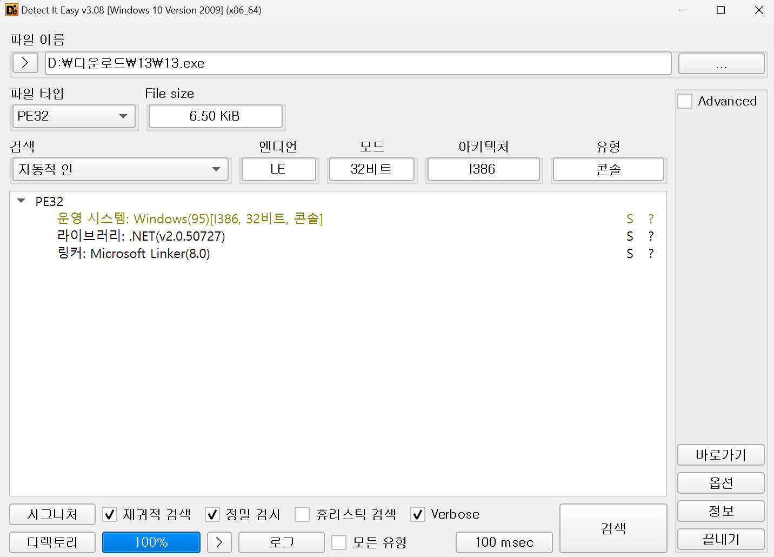Click the S link on the Windows(95) row
The height and width of the screenshot is (557, 774).
630,219
